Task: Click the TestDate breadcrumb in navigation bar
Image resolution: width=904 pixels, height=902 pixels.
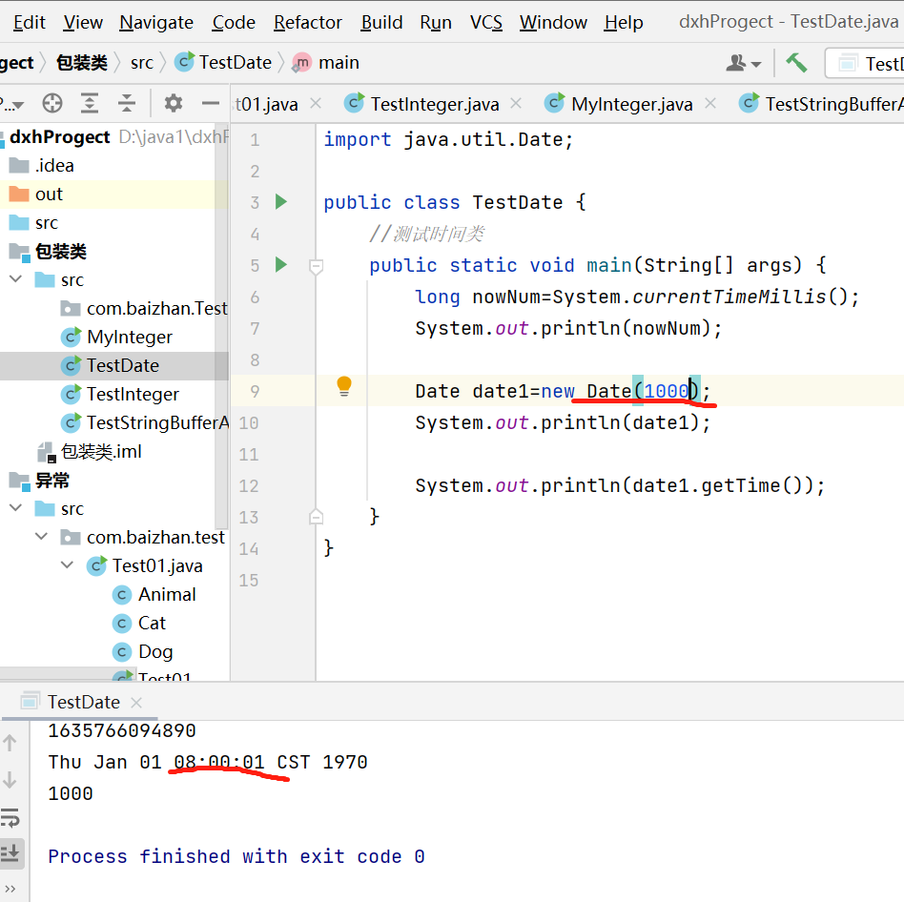Action: (223, 62)
